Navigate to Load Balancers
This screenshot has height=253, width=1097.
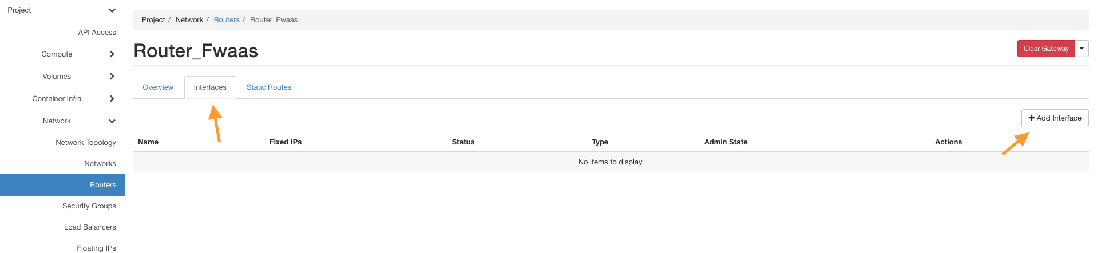[90, 227]
